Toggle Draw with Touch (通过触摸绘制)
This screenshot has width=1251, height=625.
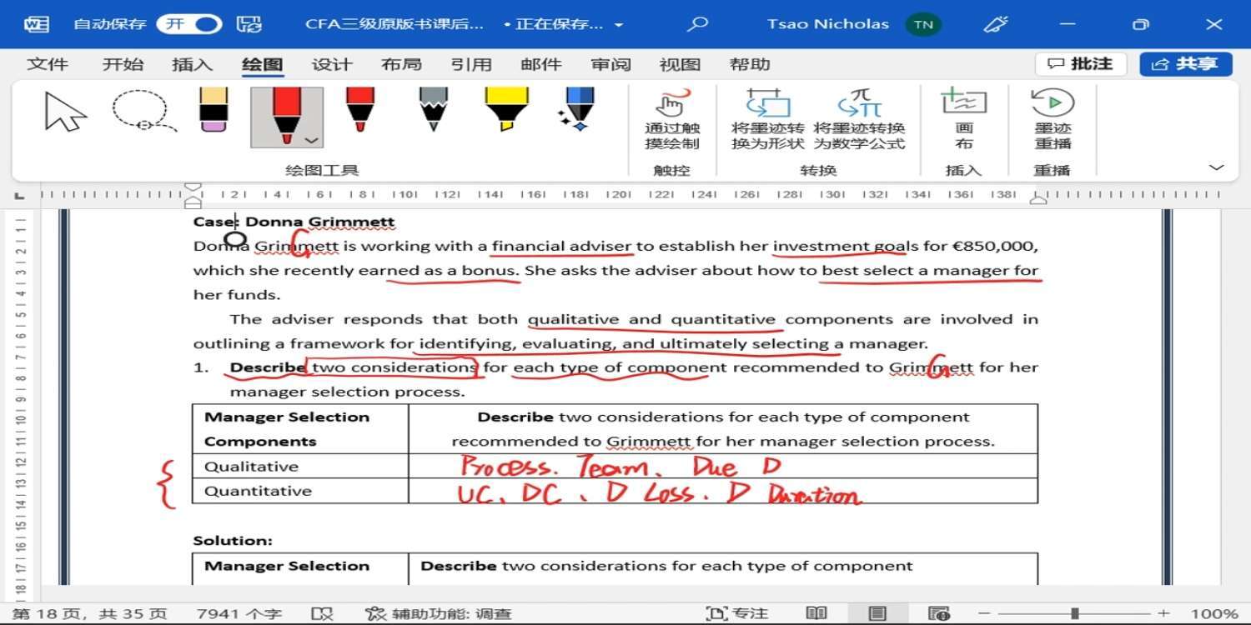tap(672, 120)
